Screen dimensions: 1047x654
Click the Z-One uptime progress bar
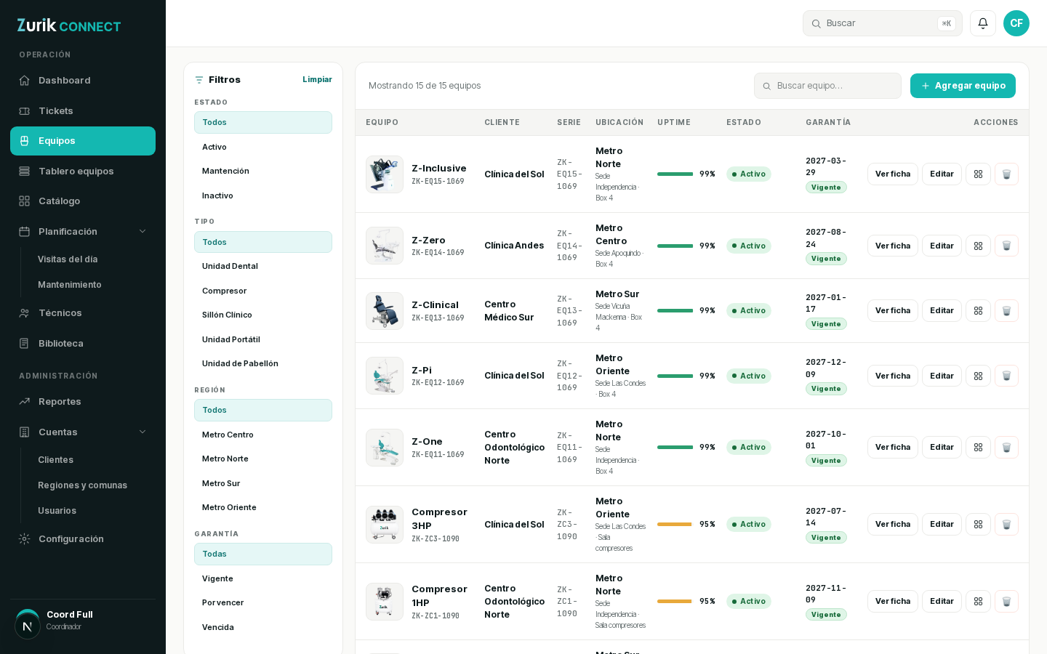pyautogui.click(x=675, y=448)
